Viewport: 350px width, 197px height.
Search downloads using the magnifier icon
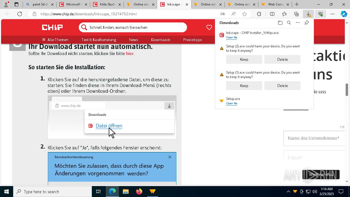[x=289, y=23]
